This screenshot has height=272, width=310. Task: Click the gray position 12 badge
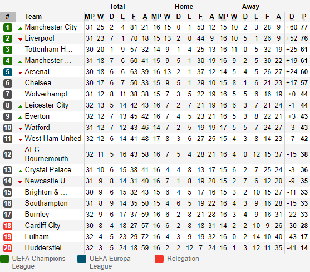coord(8,154)
